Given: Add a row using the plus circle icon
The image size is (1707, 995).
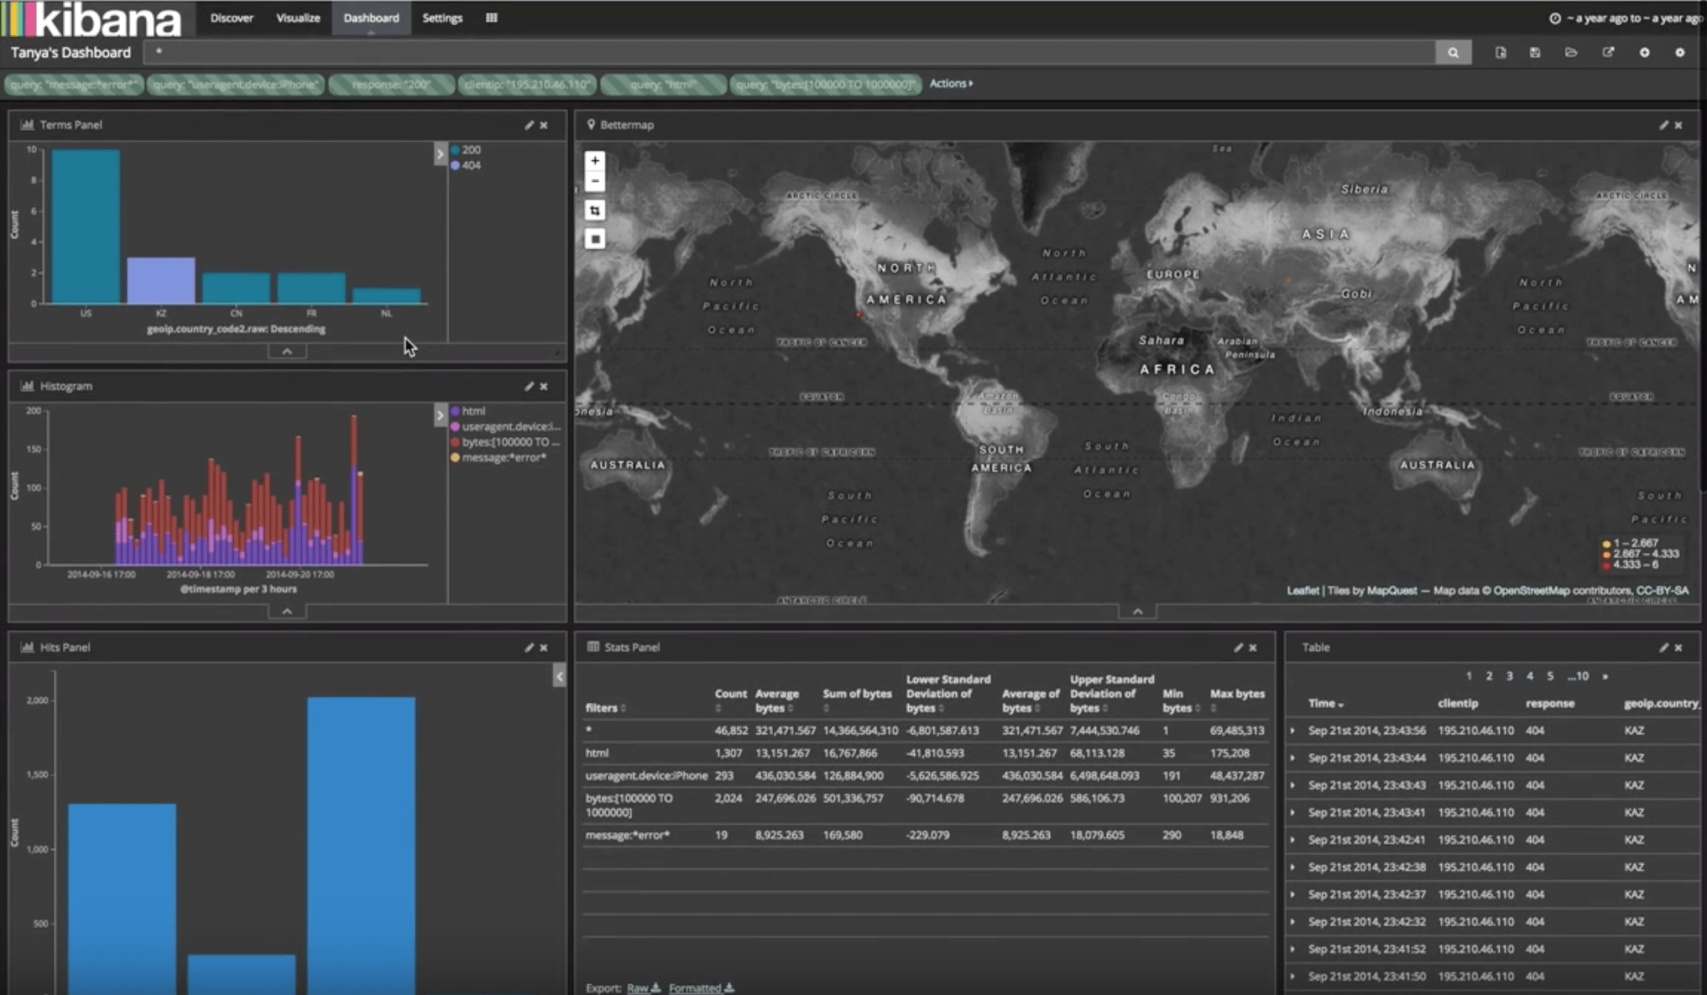Looking at the screenshot, I should (1645, 52).
